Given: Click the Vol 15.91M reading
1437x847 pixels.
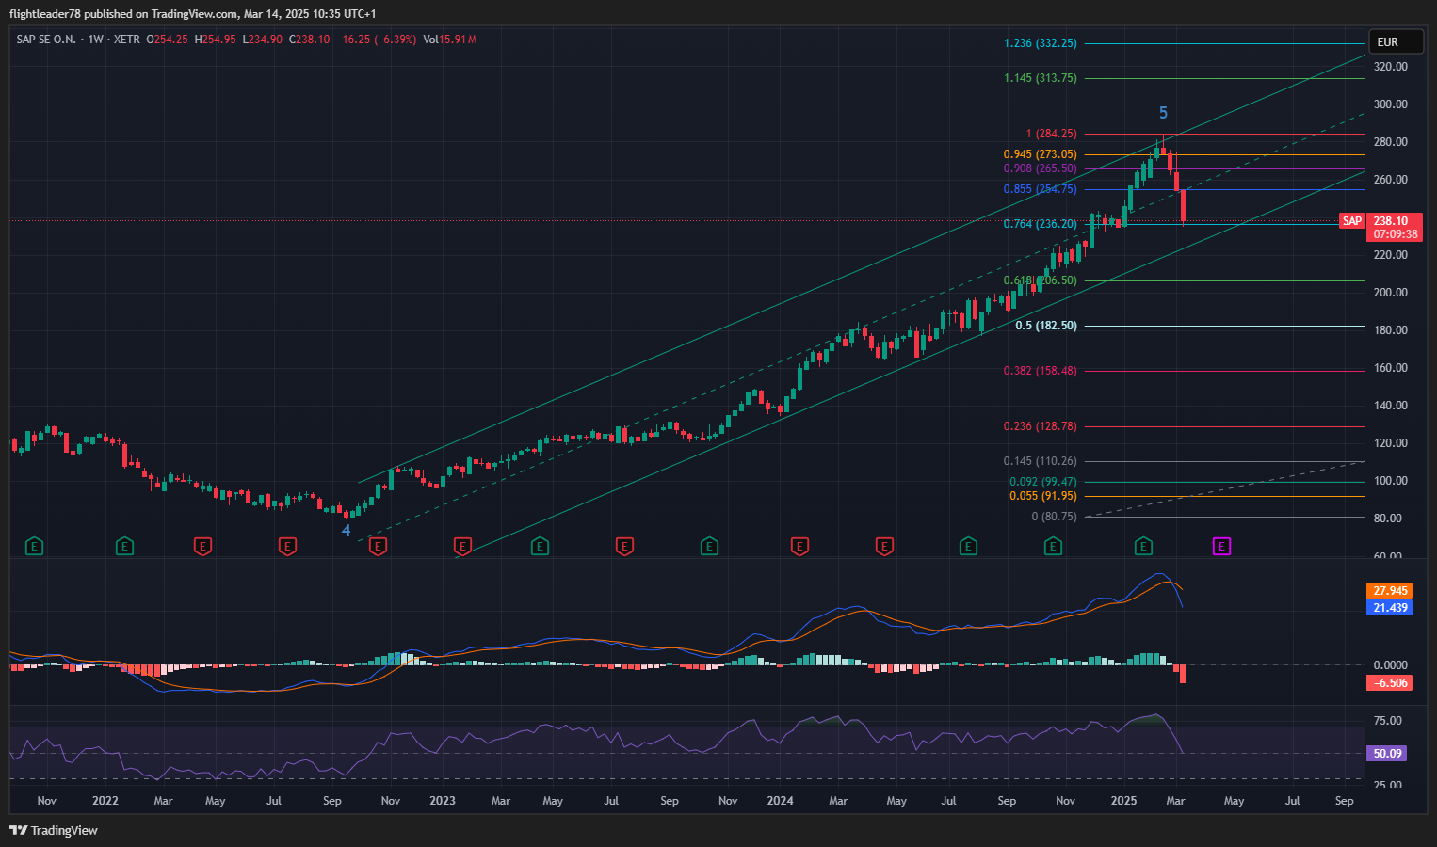Looking at the screenshot, I should [450, 40].
